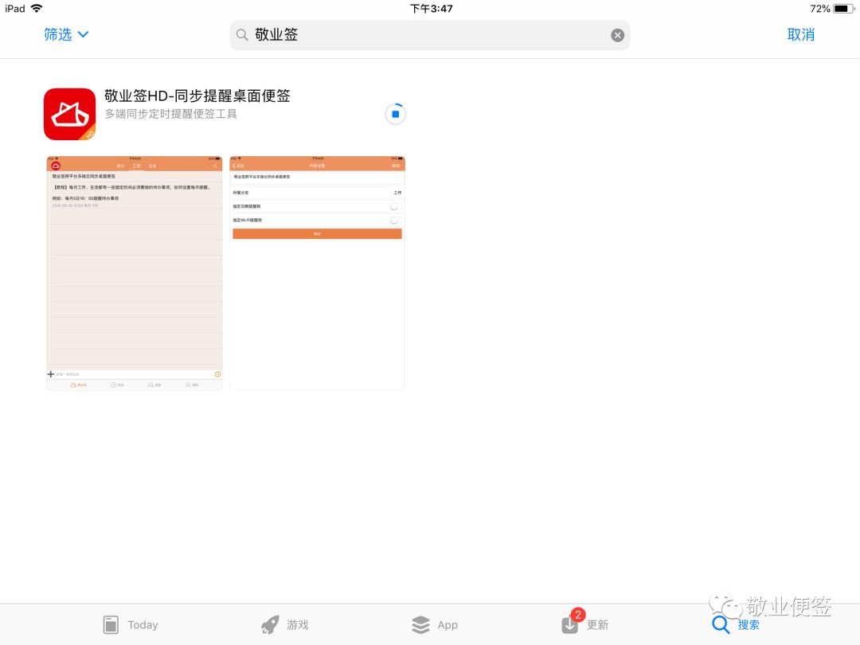Viewport: 860px width, 645px height.
Task: Clear the search text with the X button
Action: 617,35
